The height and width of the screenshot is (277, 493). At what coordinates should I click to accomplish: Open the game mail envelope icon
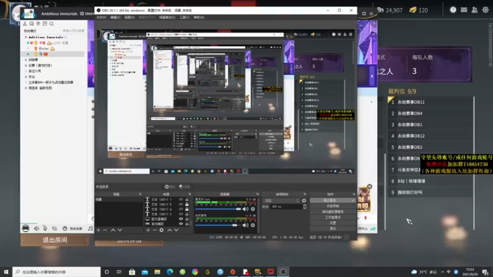(x=464, y=10)
